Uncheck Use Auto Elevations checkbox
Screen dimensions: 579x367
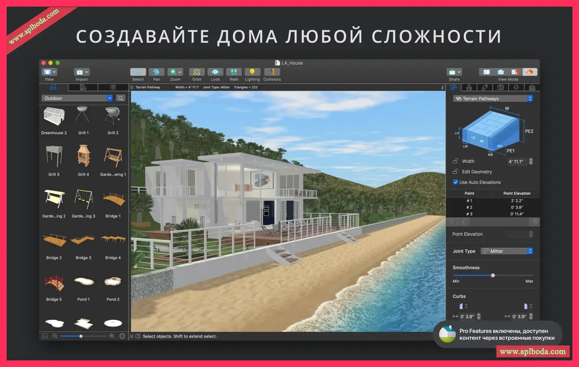455,182
